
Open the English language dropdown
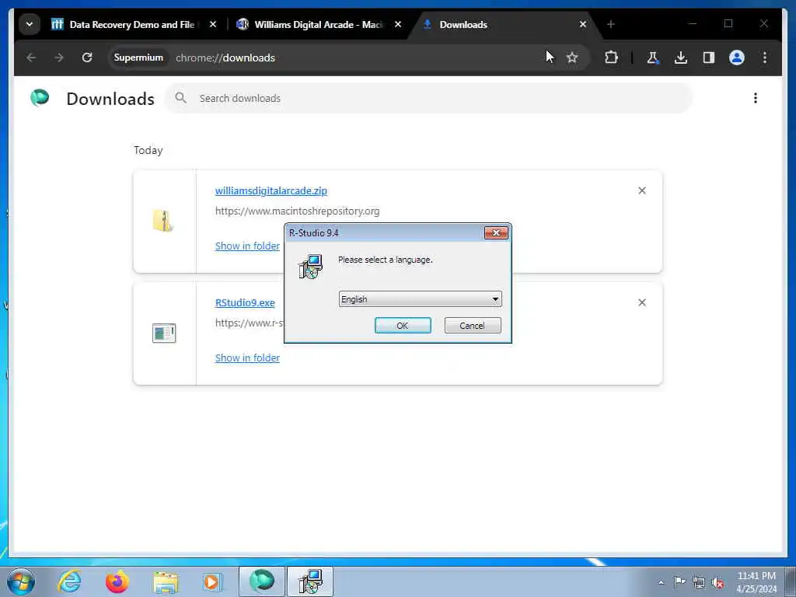(x=420, y=299)
